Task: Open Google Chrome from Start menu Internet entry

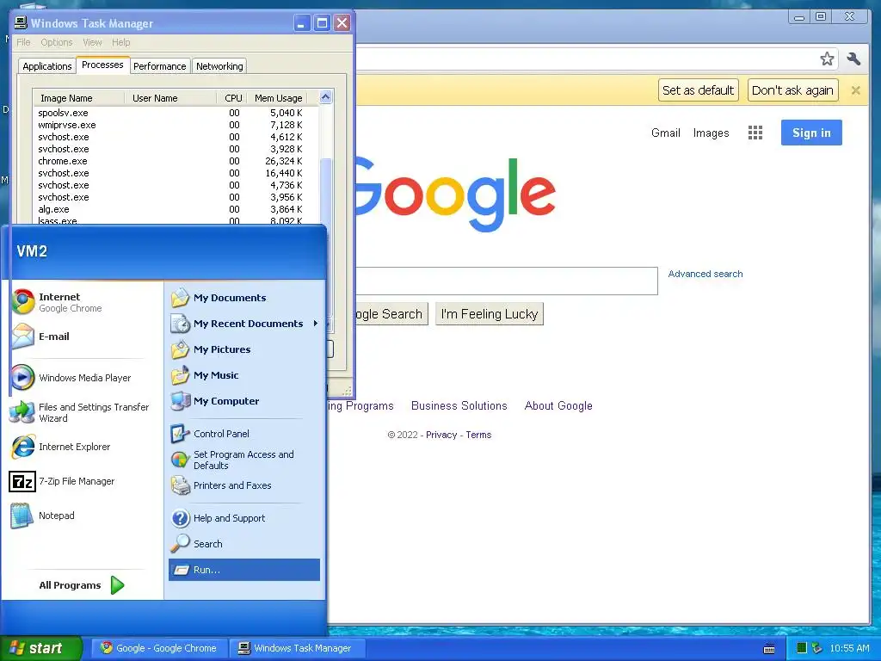Action: tap(71, 302)
